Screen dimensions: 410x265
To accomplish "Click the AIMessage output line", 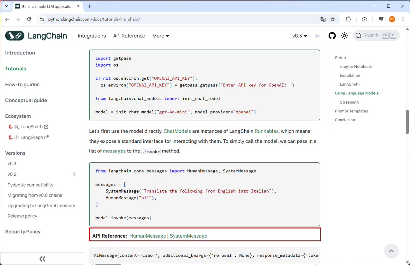I will click(207, 256).
